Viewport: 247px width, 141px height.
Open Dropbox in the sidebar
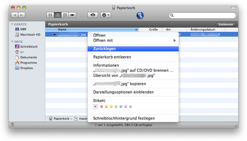click(x=24, y=68)
